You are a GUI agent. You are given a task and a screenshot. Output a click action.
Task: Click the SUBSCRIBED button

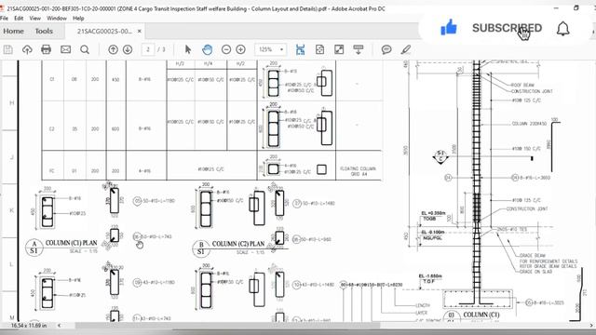(x=507, y=28)
